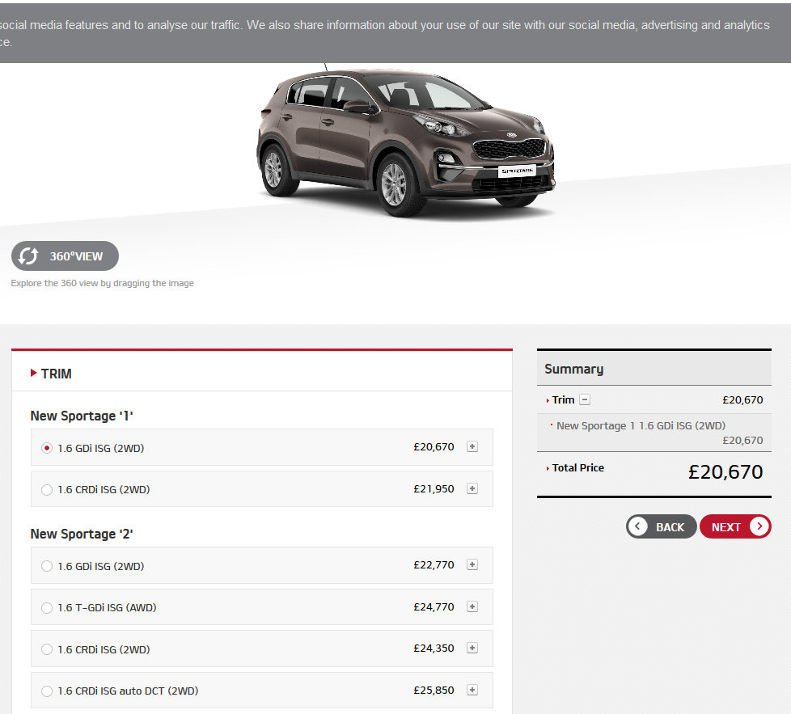Image resolution: width=791 pixels, height=714 pixels.
Task: Expand details for £25,850 trim plus icon
Action: 472,690
